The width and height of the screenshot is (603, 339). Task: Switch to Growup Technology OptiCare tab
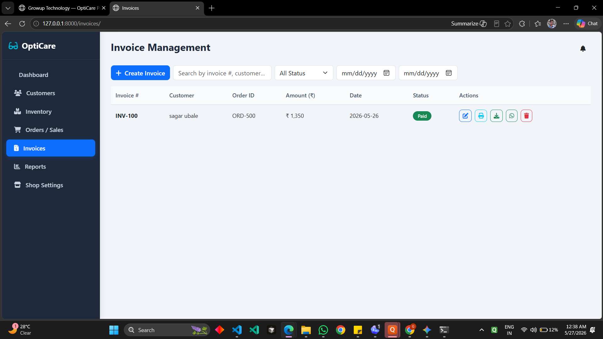point(62,8)
